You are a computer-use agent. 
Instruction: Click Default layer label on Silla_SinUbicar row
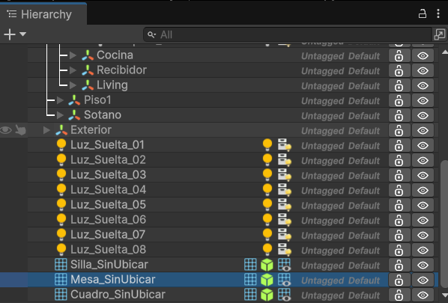[x=364, y=266]
